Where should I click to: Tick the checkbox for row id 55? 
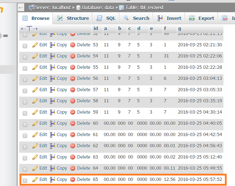click(25, 68)
